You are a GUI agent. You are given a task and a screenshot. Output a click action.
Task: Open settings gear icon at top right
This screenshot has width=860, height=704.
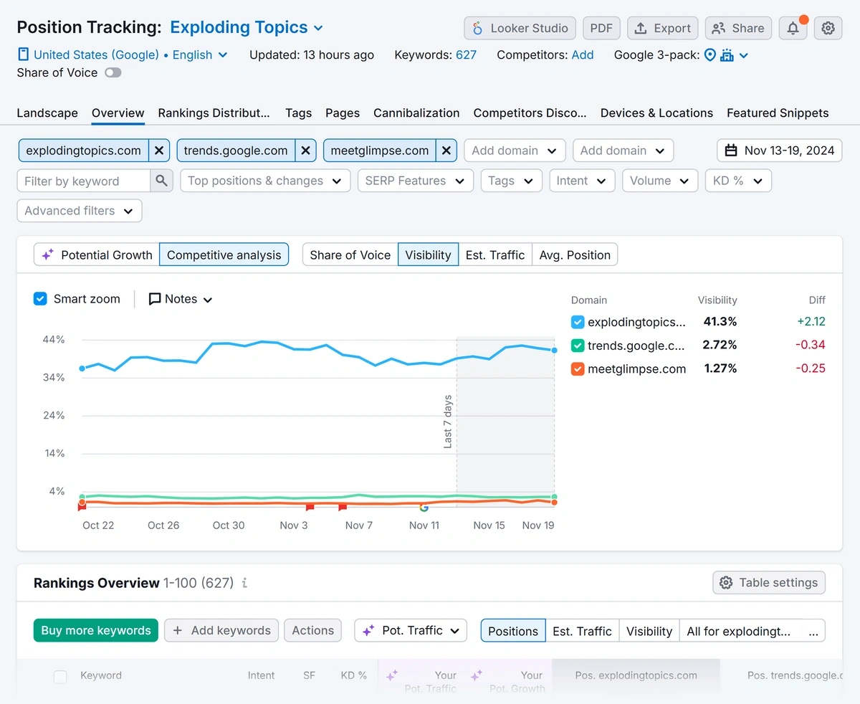[828, 28]
